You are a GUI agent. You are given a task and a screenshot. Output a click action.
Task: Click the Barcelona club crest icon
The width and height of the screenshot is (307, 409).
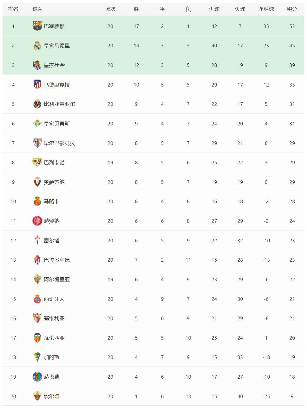37,26
